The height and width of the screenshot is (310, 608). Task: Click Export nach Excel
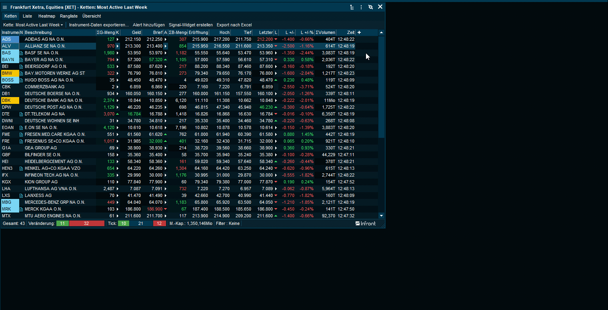tap(234, 25)
